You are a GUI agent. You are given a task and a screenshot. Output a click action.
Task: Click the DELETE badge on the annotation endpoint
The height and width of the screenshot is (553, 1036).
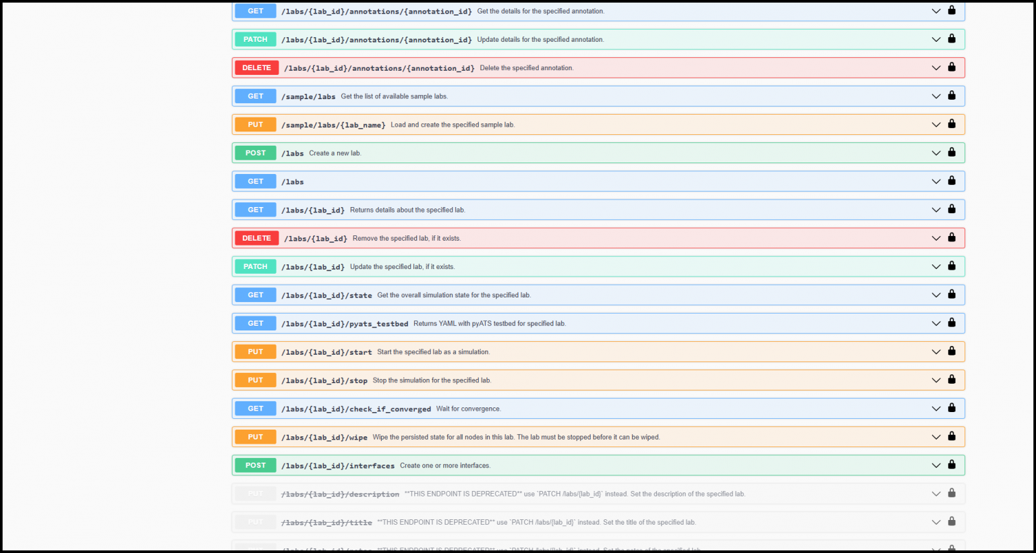[256, 67]
